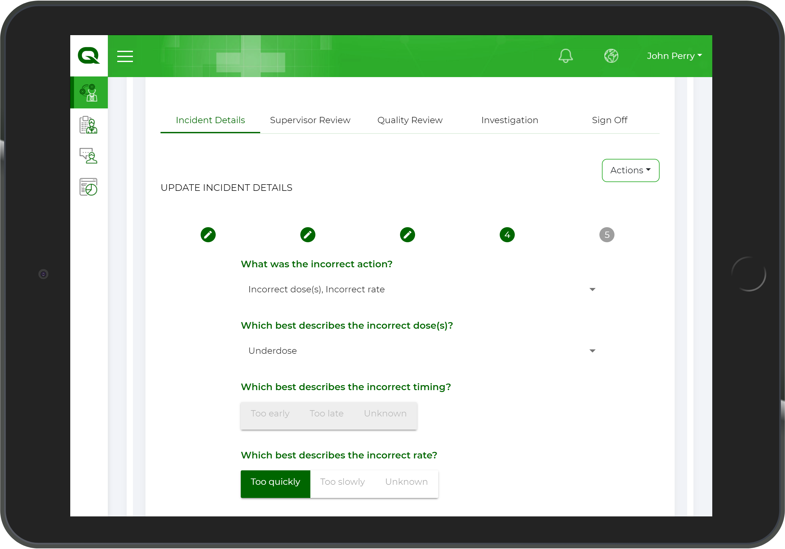
Task: Open the Actions button menu
Action: (x=630, y=170)
